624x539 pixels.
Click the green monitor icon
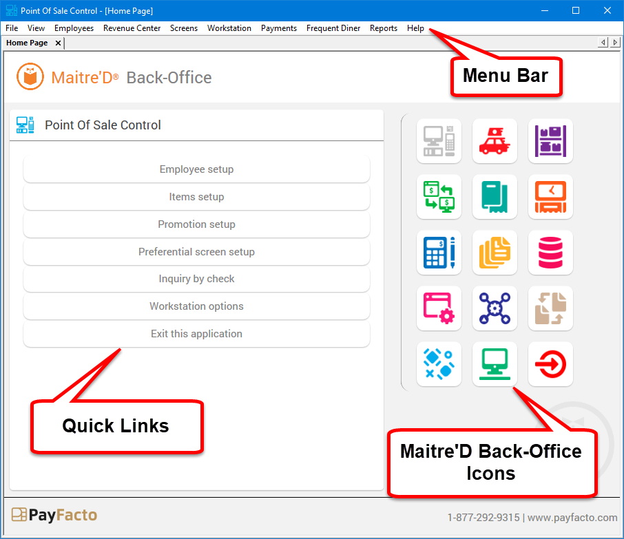point(495,364)
